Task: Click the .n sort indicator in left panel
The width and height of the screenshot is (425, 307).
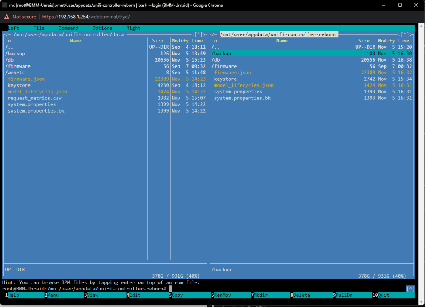Action: click(x=8, y=41)
